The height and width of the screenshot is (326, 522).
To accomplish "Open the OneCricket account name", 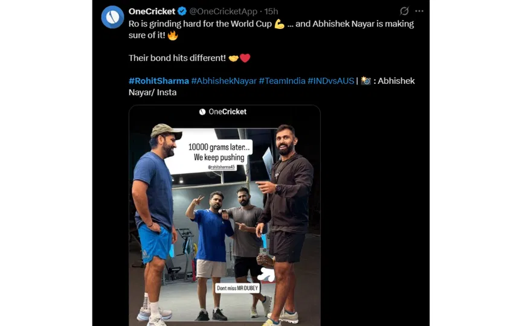I will 152,11.
